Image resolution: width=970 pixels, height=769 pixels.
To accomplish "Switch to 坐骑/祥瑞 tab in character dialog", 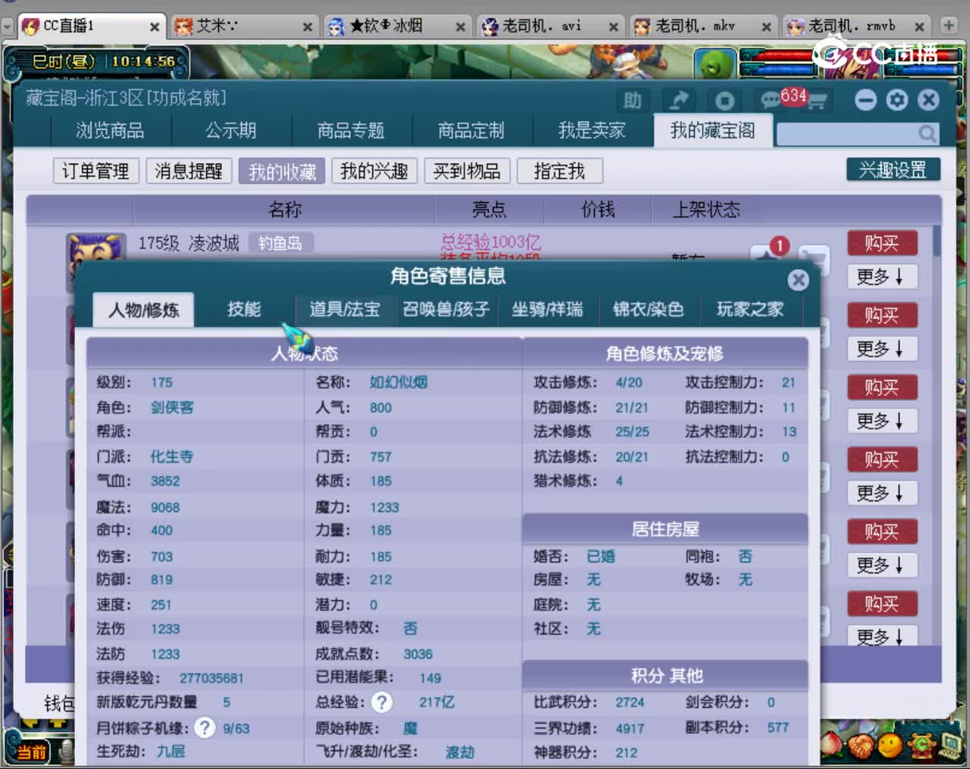I will 547,310.
